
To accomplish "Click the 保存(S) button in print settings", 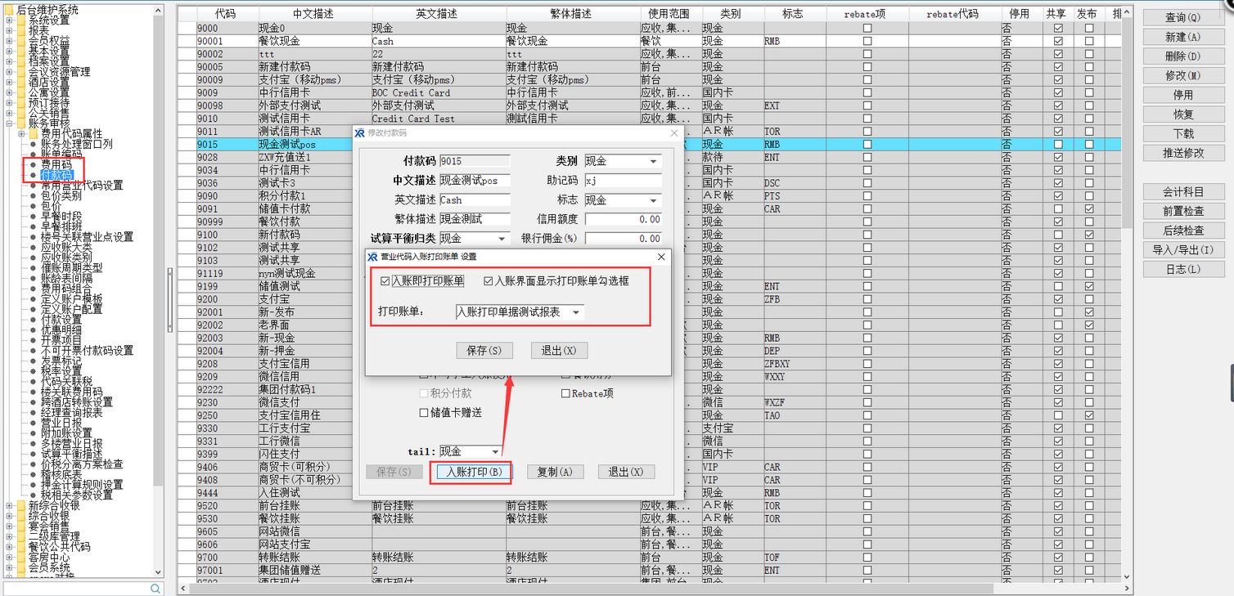I will (484, 351).
